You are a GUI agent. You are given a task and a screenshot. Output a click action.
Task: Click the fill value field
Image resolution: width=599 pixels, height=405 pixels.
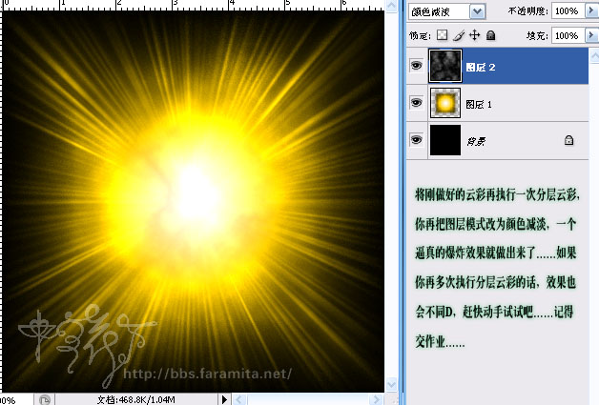(x=568, y=35)
